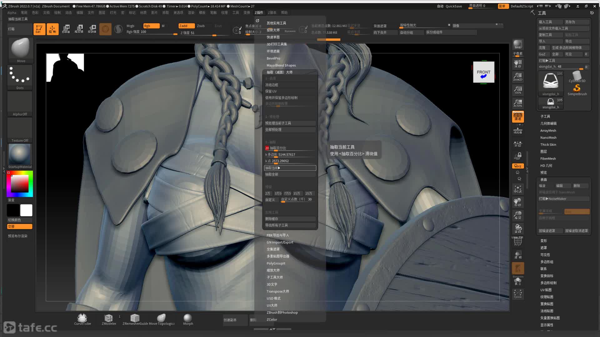Image resolution: width=600 pixels, height=337 pixels.
Task: Toggle the M material channel button
Action: click(x=163, y=26)
